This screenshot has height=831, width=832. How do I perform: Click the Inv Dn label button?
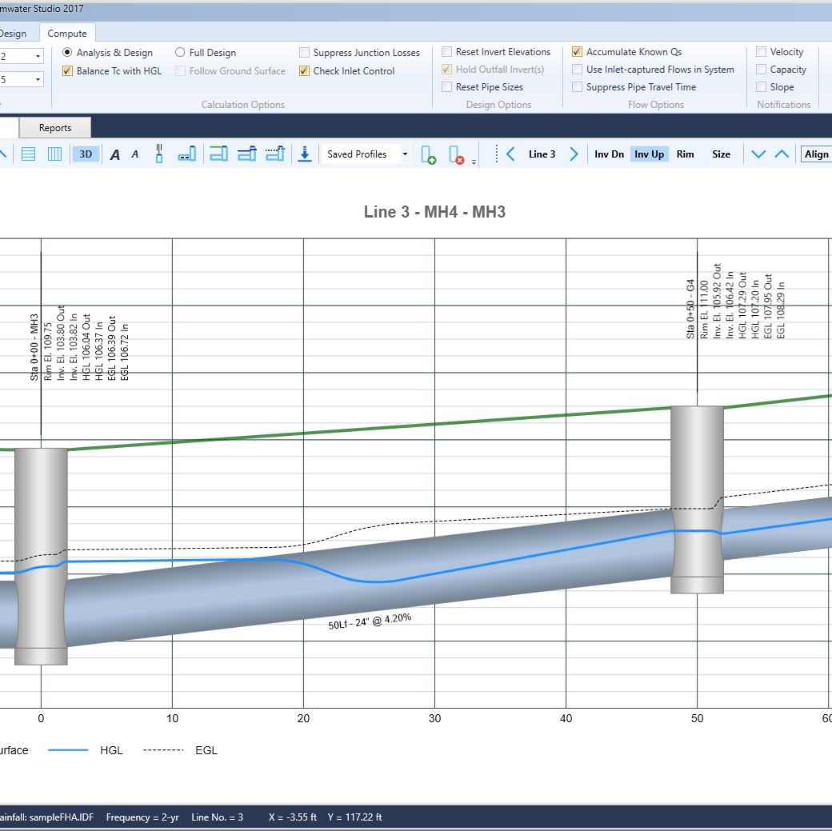(x=609, y=154)
